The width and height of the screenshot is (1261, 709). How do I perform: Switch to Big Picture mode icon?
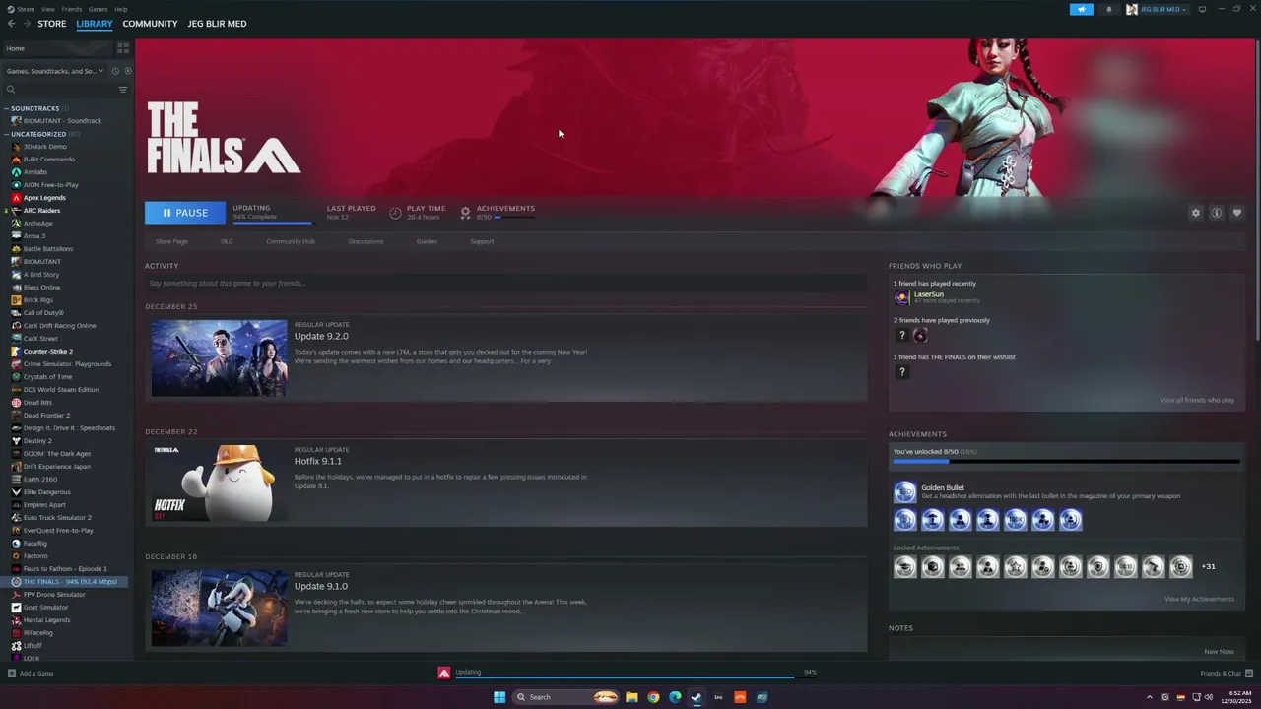(x=1202, y=9)
